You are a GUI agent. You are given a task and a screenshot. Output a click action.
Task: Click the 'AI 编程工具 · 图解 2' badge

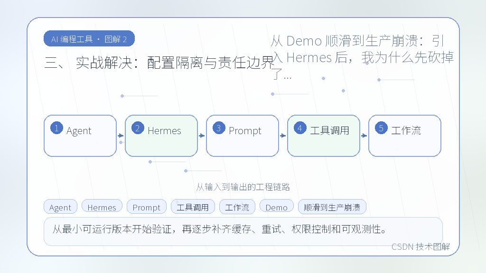pos(89,39)
